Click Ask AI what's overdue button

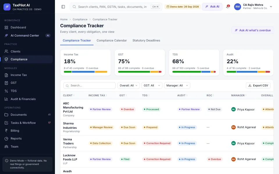click(x=253, y=30)
